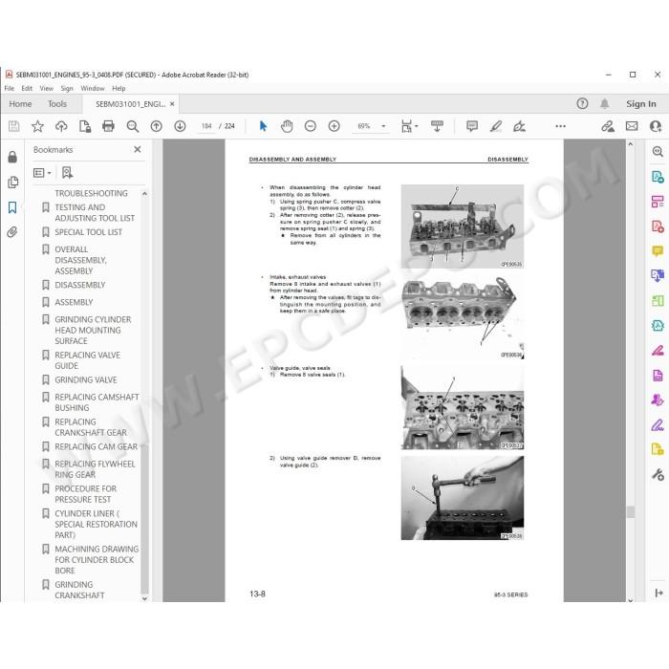Screen dimensions: 669x669
Task: Open the Sign document tool
Action: (519, 126)
